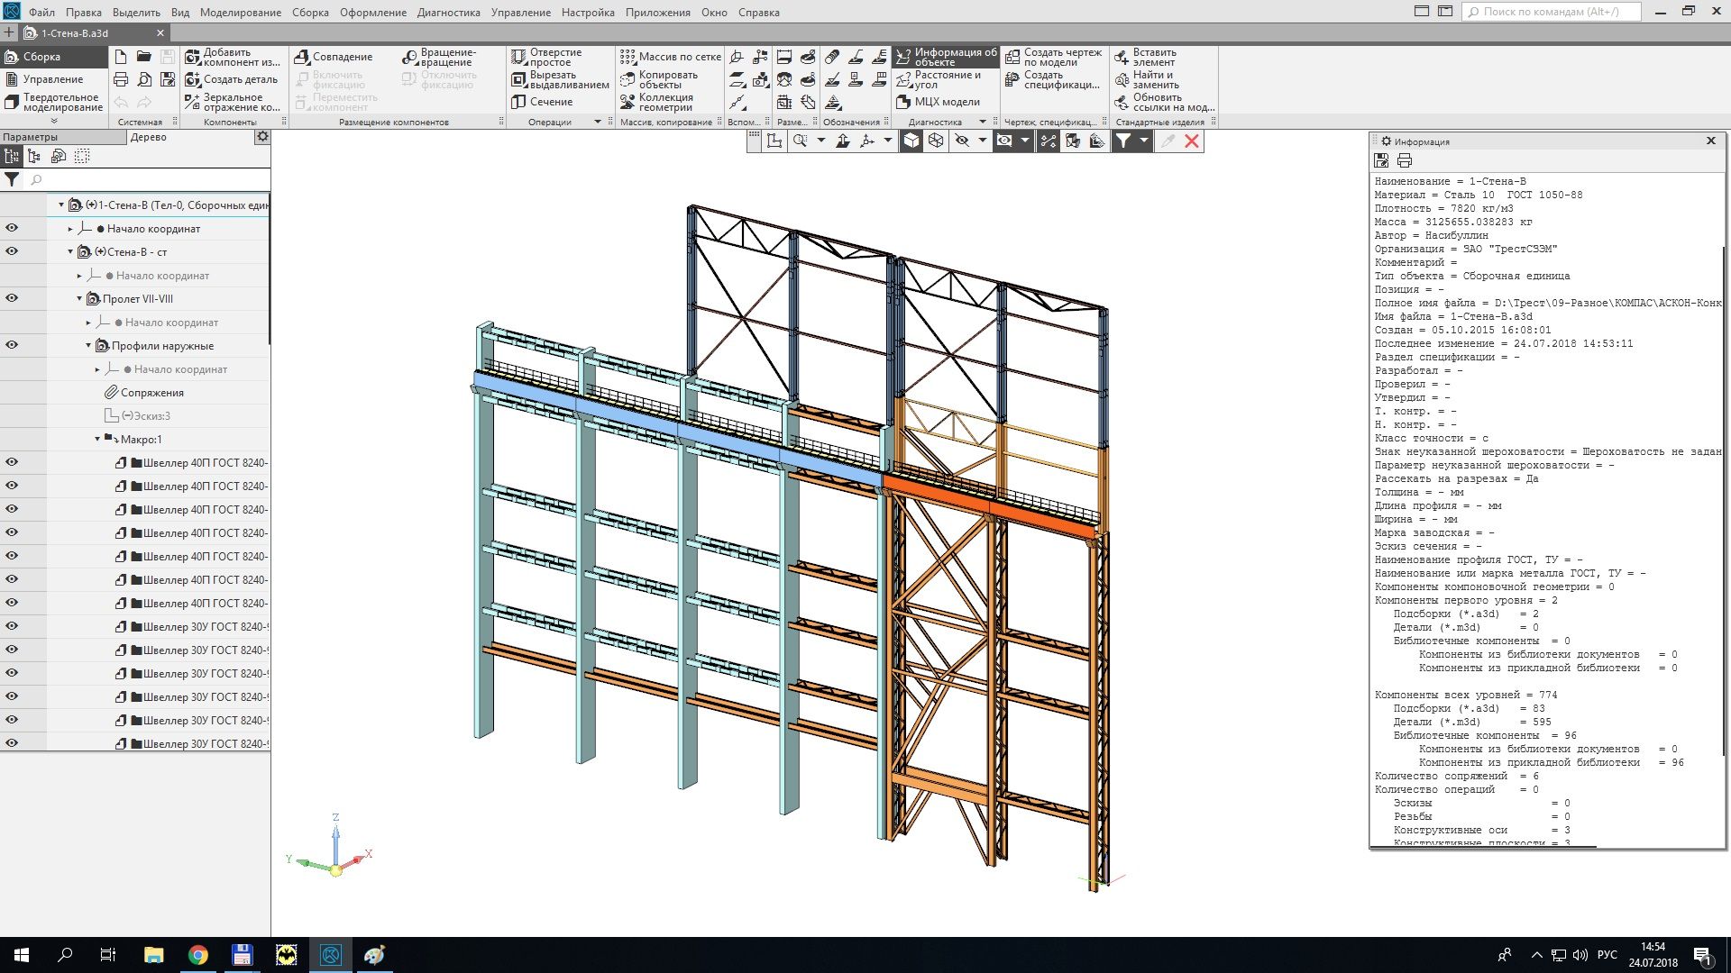Open the zoom tool dropdown arrow

(820, 141)
